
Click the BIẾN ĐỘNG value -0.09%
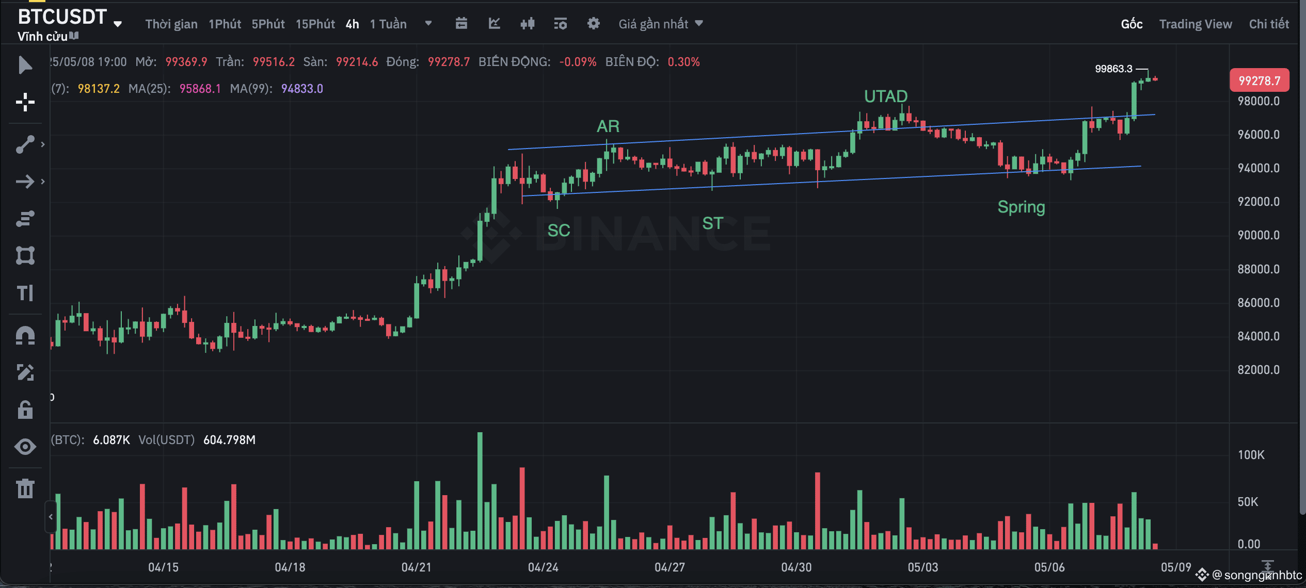tap(578, 62)
